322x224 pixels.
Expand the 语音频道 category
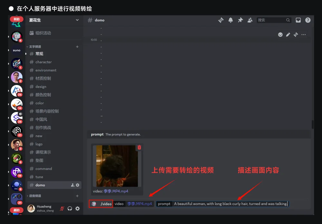pos(35,196)
